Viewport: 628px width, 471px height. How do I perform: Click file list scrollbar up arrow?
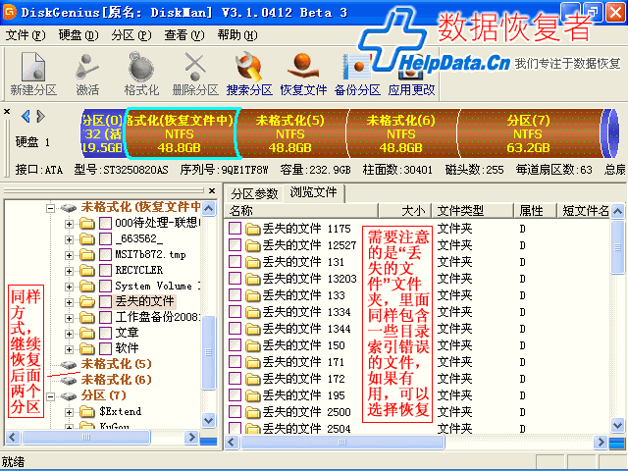click(x=617, y=211)
